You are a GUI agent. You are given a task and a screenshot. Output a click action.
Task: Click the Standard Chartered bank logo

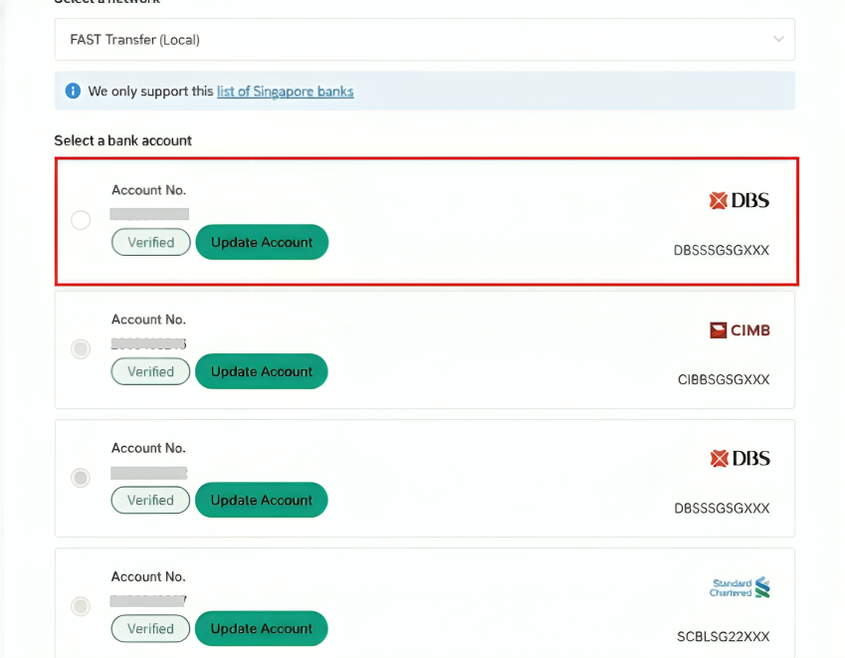(x=739, y=587)
